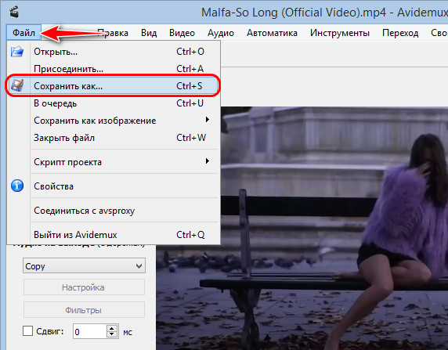
Task: Open the Переход menu
Action: [x=400, y=33]
